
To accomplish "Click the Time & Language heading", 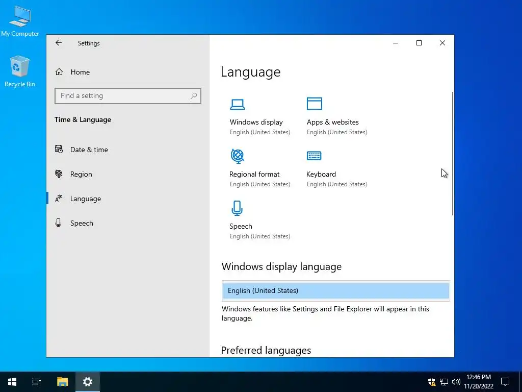I will pos(83,119).
